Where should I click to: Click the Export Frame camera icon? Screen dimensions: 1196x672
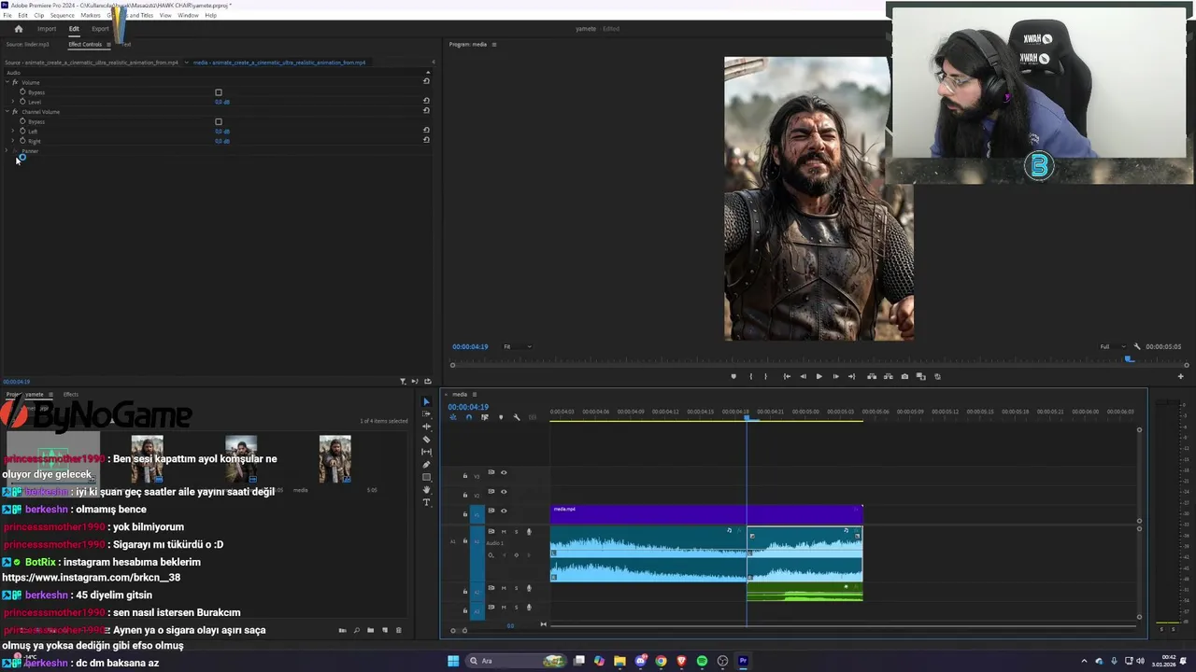click(904, 377)
